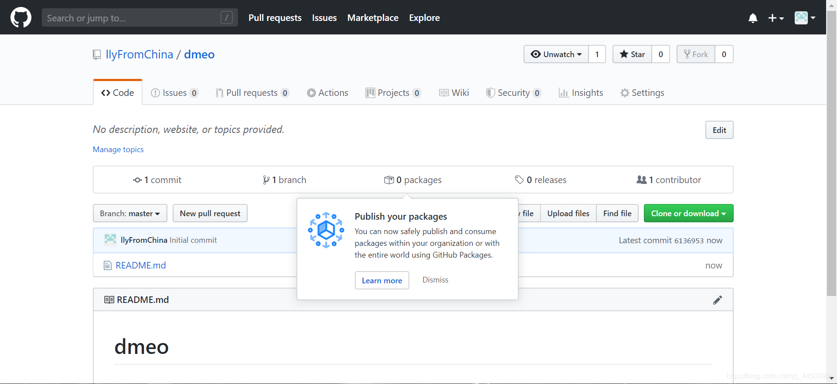The image size is (837, 384).
Task: Open the 0 packages link
Action: pyautogui.click(x=413, y=180)
